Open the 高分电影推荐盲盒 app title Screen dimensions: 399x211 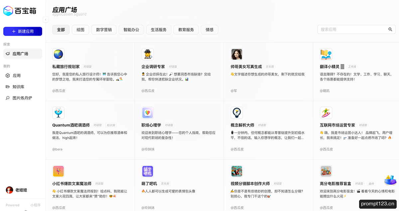335,184
